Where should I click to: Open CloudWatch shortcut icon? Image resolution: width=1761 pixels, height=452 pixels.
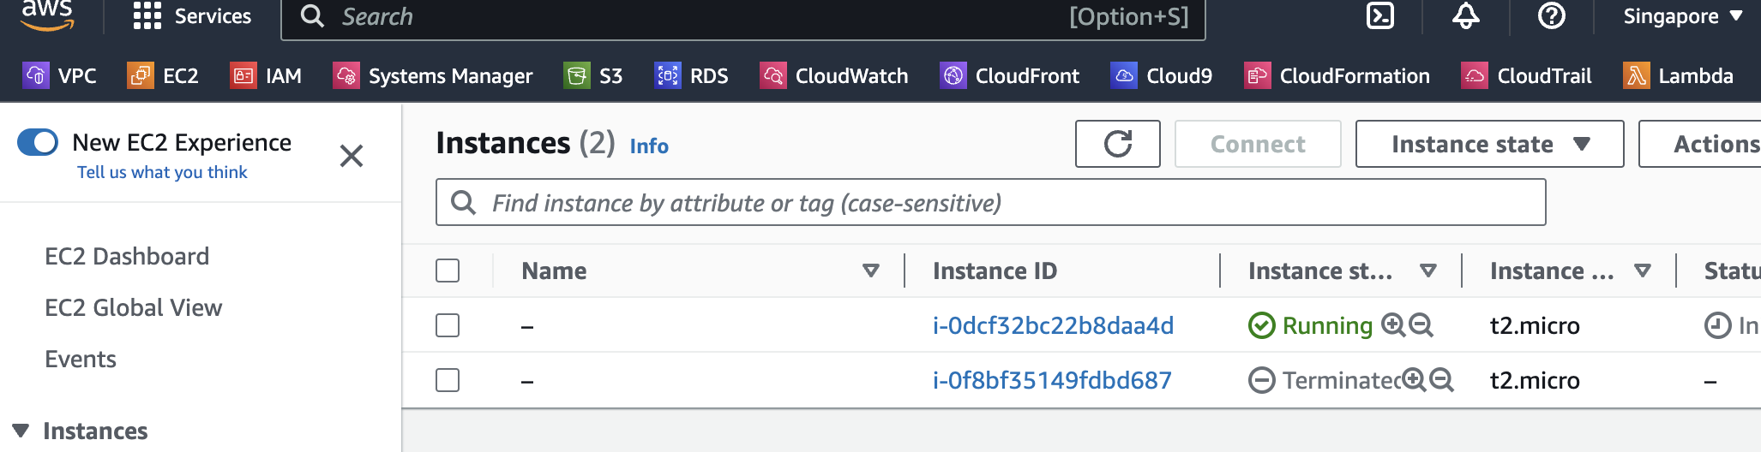773,75
